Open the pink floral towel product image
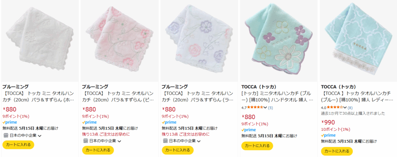397x157 pixels. point(119,41)
